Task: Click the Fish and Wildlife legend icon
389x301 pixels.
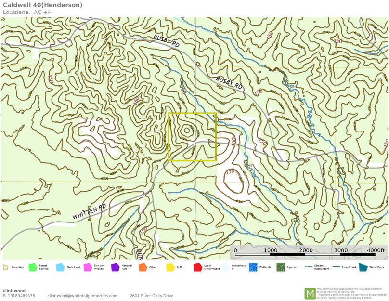Action: (x=87, y=267)
